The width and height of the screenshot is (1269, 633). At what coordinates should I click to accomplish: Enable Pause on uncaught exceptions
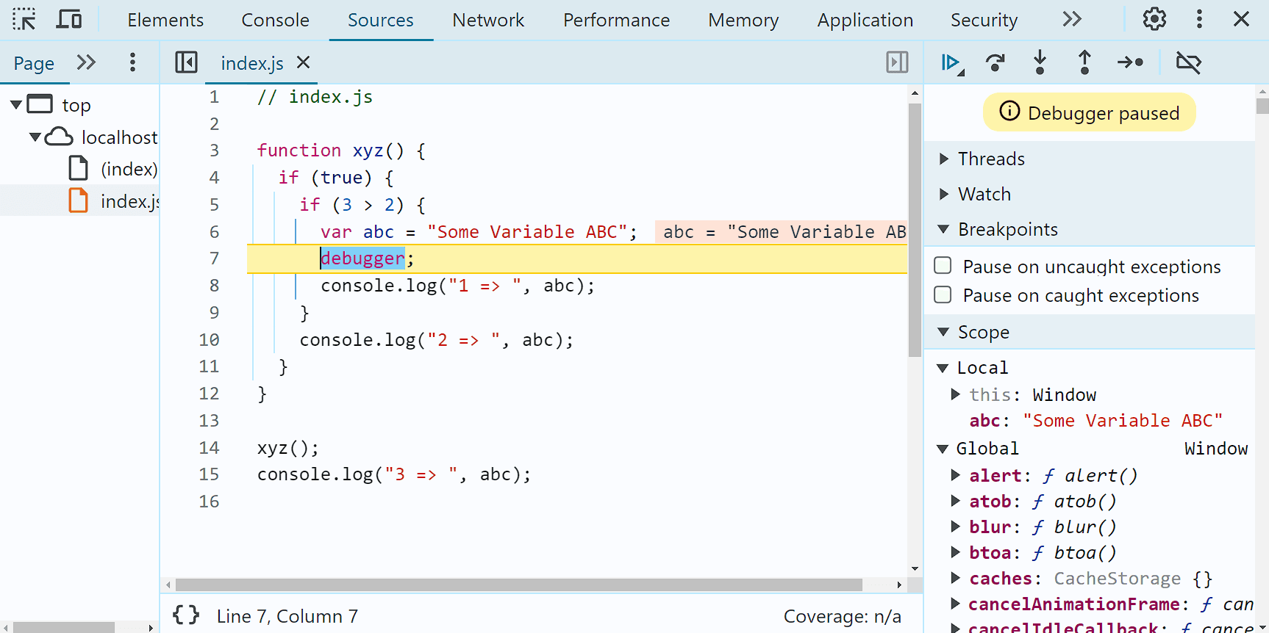[x=943, y=265]
